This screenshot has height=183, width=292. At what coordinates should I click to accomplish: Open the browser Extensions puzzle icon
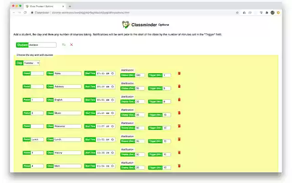click(x=266, y=13)
